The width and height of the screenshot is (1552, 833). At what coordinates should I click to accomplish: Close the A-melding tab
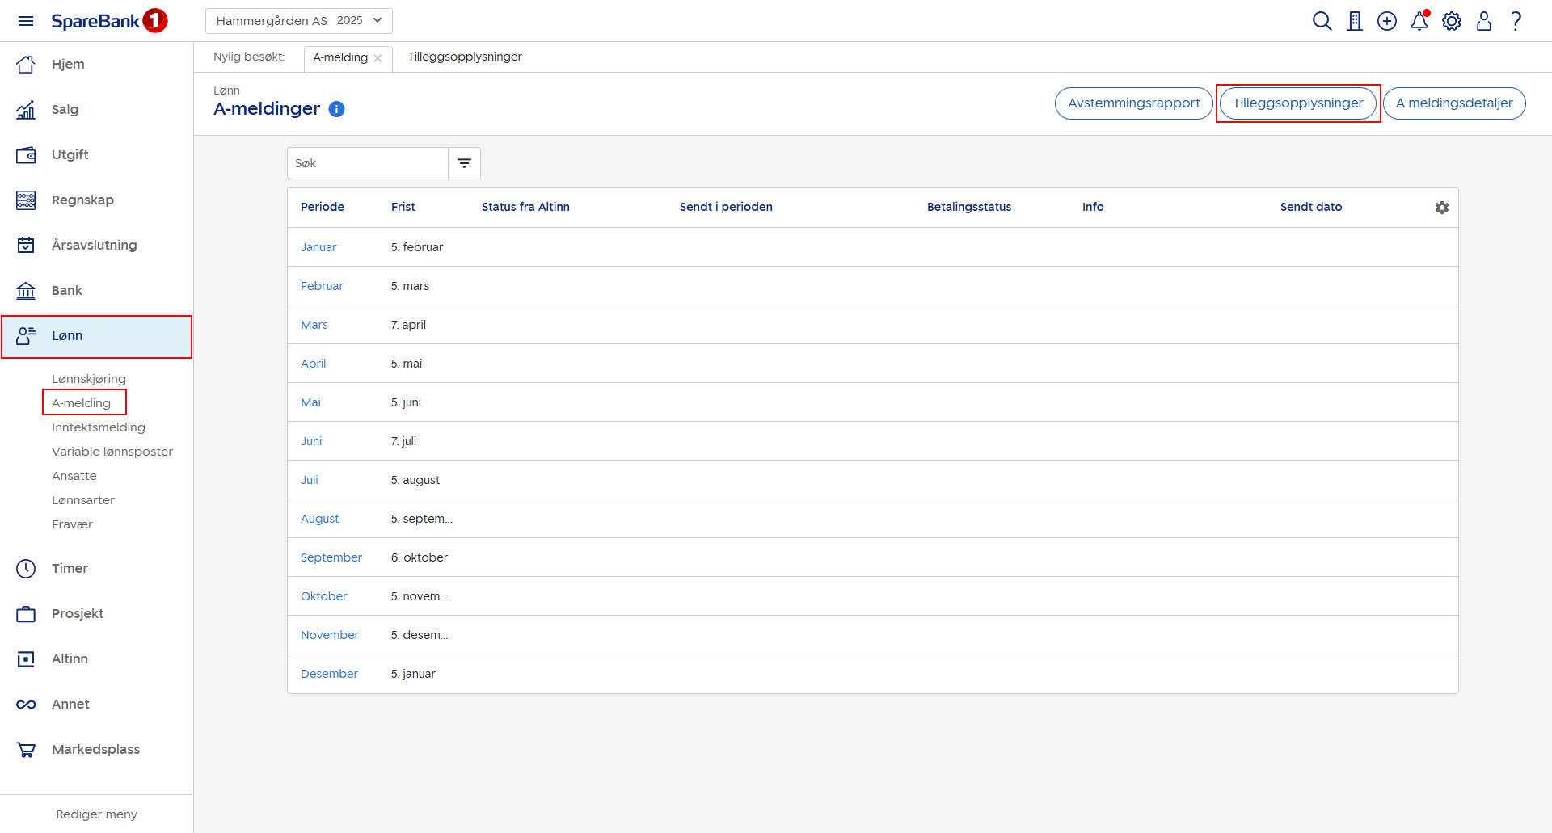click(x=378, y=58)
